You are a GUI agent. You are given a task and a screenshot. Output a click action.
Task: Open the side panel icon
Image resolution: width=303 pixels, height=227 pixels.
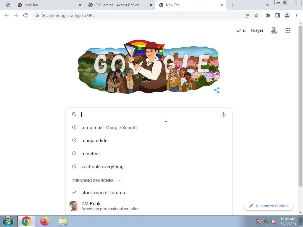coord(278,15)
